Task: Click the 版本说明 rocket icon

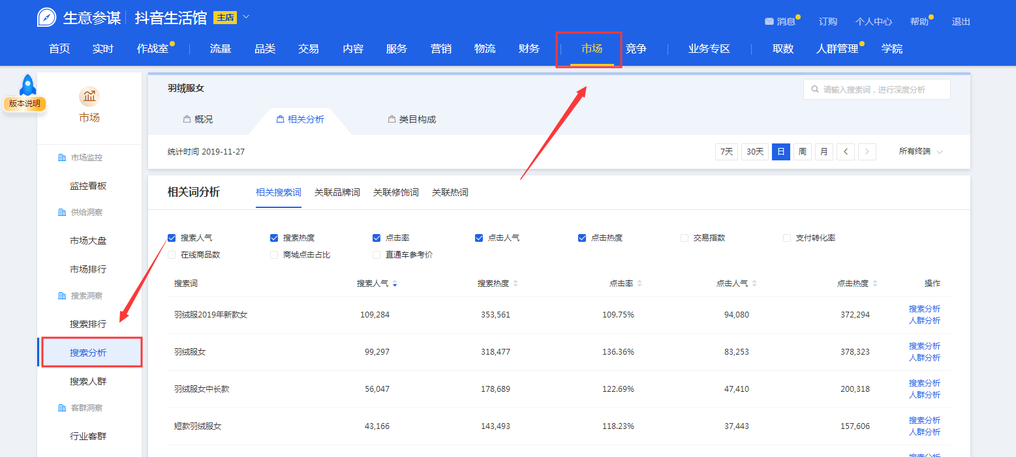Action: tap(27, 86)
